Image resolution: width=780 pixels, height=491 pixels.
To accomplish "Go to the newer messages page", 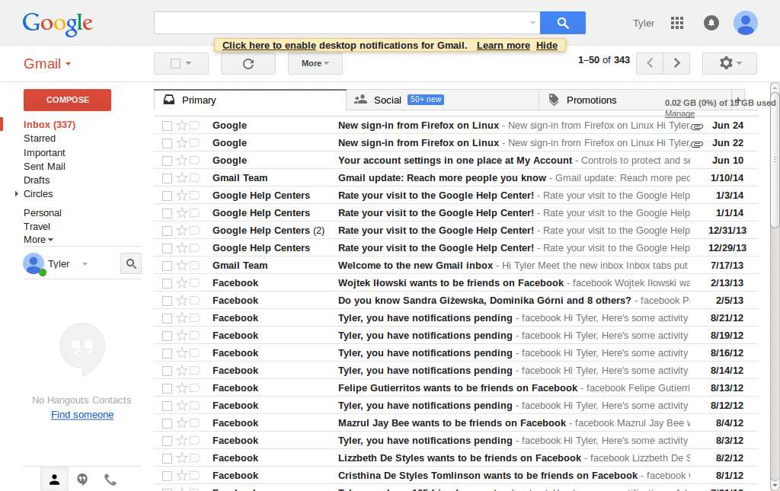I will (650, 63).
